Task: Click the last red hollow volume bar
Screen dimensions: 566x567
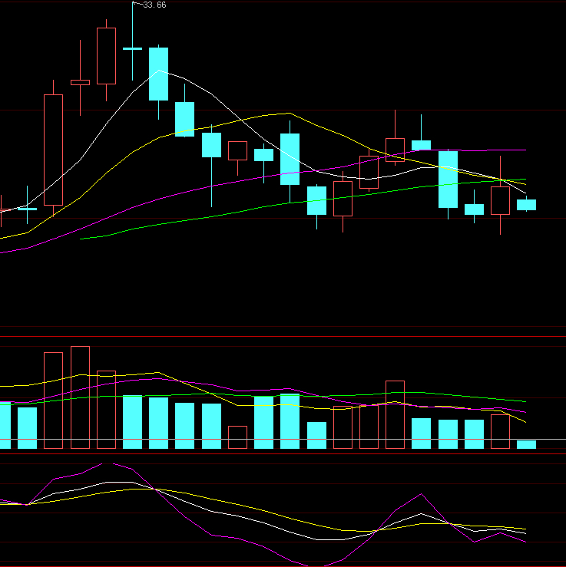Action: pos(500,431)
